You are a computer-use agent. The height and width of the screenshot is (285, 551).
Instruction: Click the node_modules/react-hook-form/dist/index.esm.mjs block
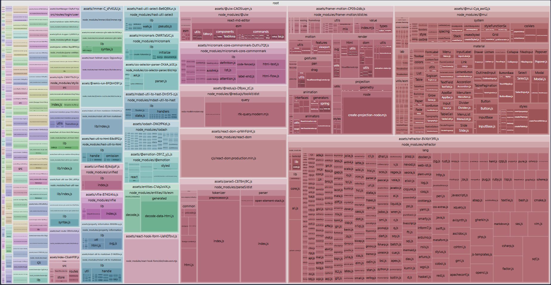click(151, 261)
